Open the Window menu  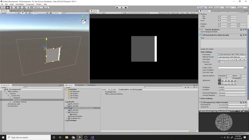pos(39,4)
